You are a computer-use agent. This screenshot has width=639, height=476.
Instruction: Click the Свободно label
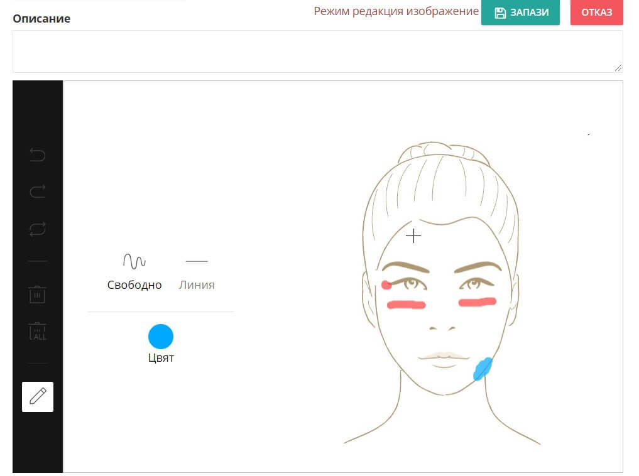point(134,285)
